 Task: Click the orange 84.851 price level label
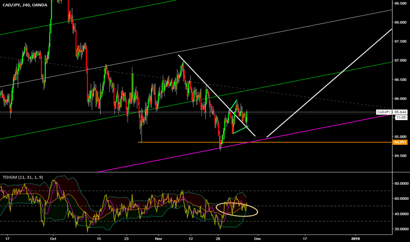(x=400, y=142)
